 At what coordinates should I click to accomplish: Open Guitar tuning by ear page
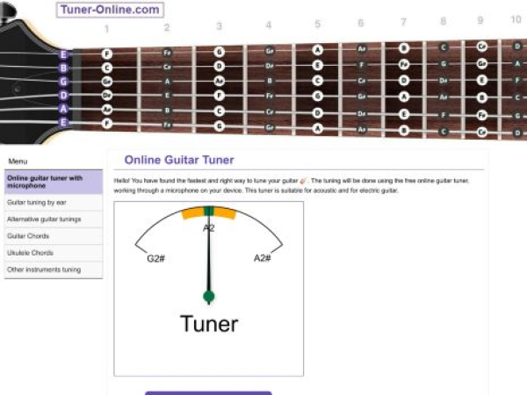[54, 203]
